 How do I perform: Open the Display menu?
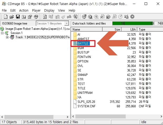tap(49, 11)
